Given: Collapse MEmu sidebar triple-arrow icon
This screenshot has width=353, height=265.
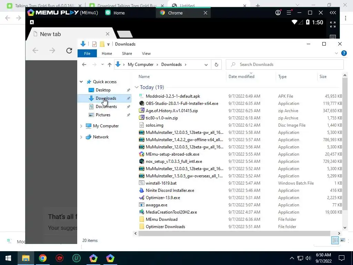Looking at the screenshot, I should (x=333, y=13).
